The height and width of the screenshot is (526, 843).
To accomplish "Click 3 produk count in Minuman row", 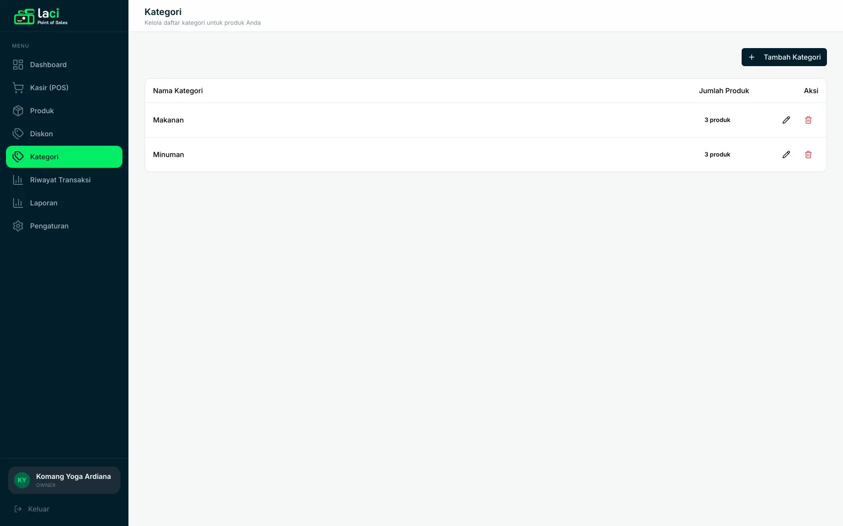I will [x=717, y=155].
